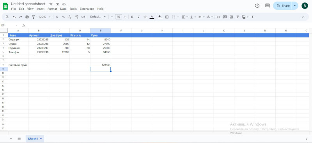Select column E header

101,31
